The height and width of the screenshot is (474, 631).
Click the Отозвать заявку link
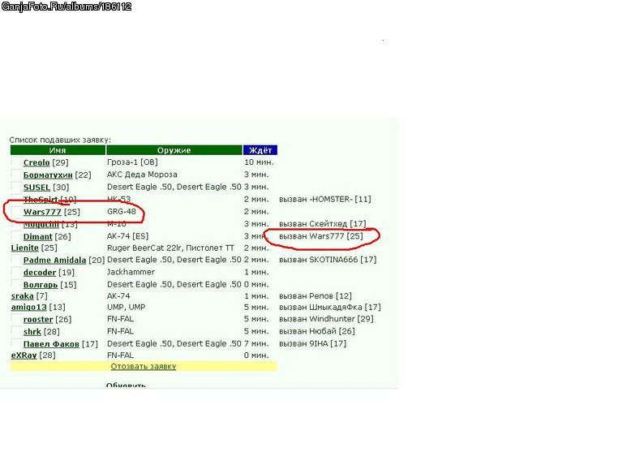point(144,367)
